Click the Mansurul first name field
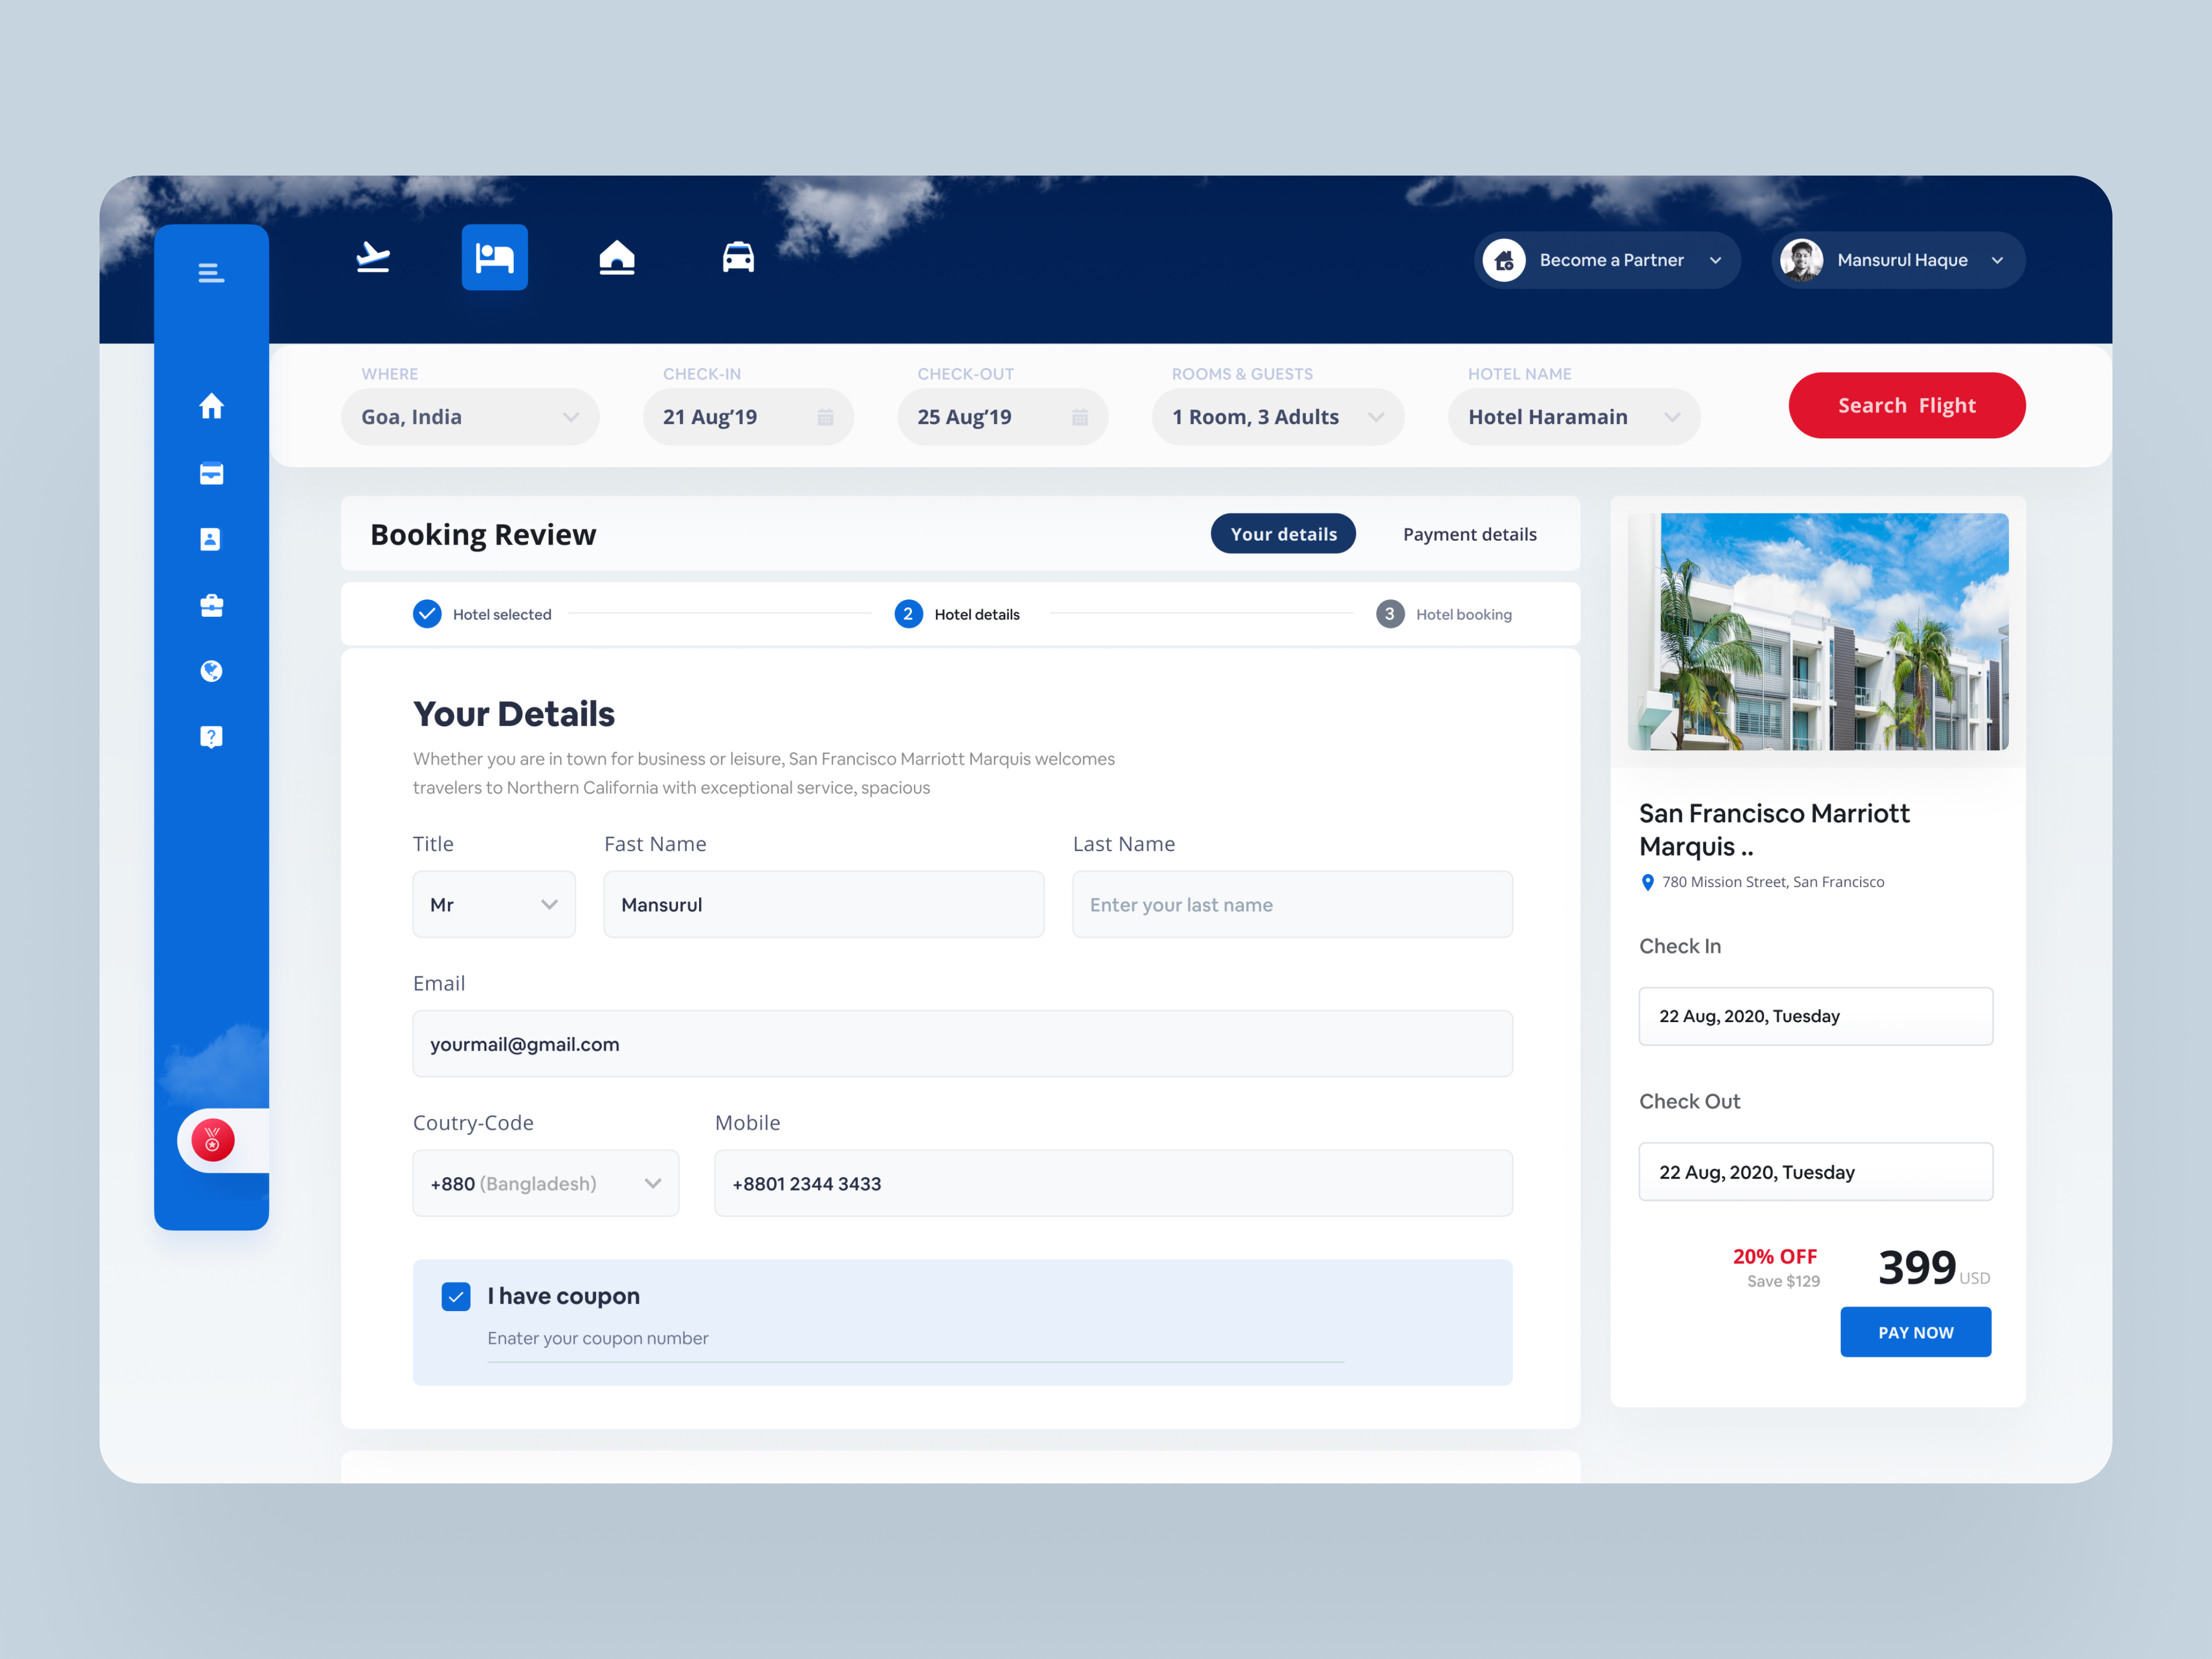The width and height of the screenshot is (2212, 1659). [x=824, y=904]
